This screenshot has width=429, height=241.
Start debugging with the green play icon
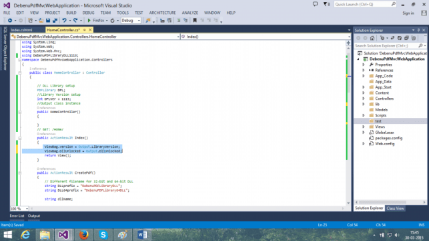click(89, 21)
